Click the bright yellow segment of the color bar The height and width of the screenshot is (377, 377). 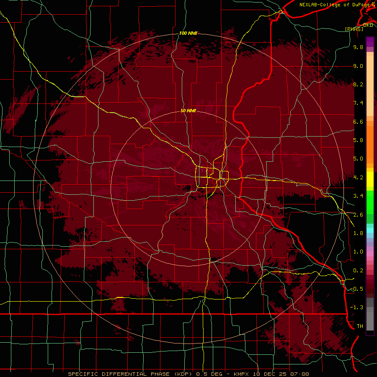coord(370,179)
